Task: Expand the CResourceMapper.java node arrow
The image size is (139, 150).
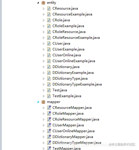Action: tap(44, 108)
